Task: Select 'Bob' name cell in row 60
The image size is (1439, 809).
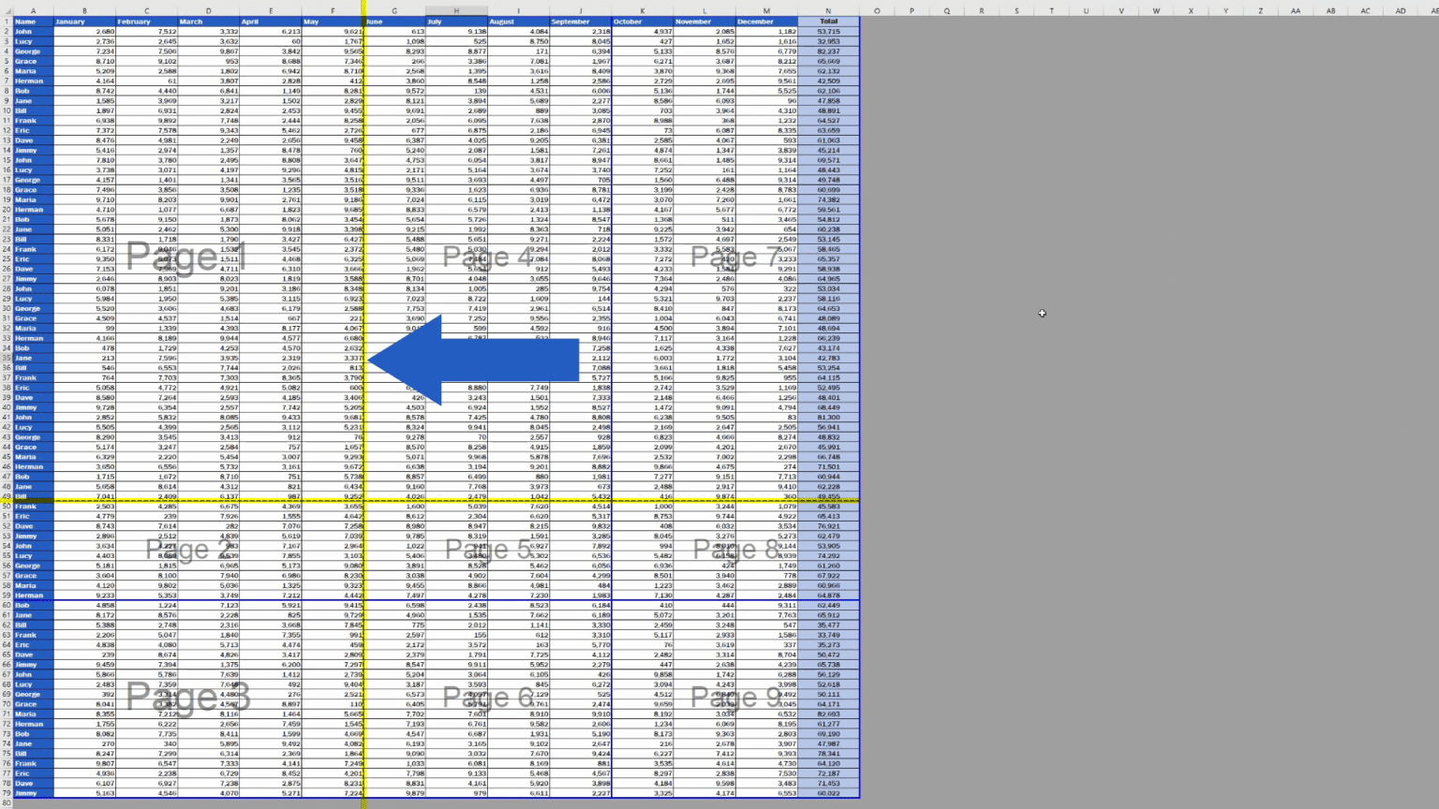Action: pyautogui.click(x=33, y=605)
